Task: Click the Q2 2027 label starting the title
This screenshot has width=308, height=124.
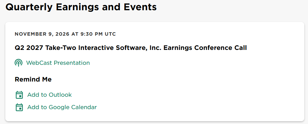Action: [x=29, y=48]
